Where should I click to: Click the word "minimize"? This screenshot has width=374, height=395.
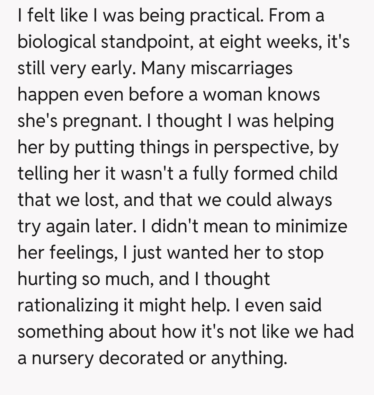coord(311,226)
